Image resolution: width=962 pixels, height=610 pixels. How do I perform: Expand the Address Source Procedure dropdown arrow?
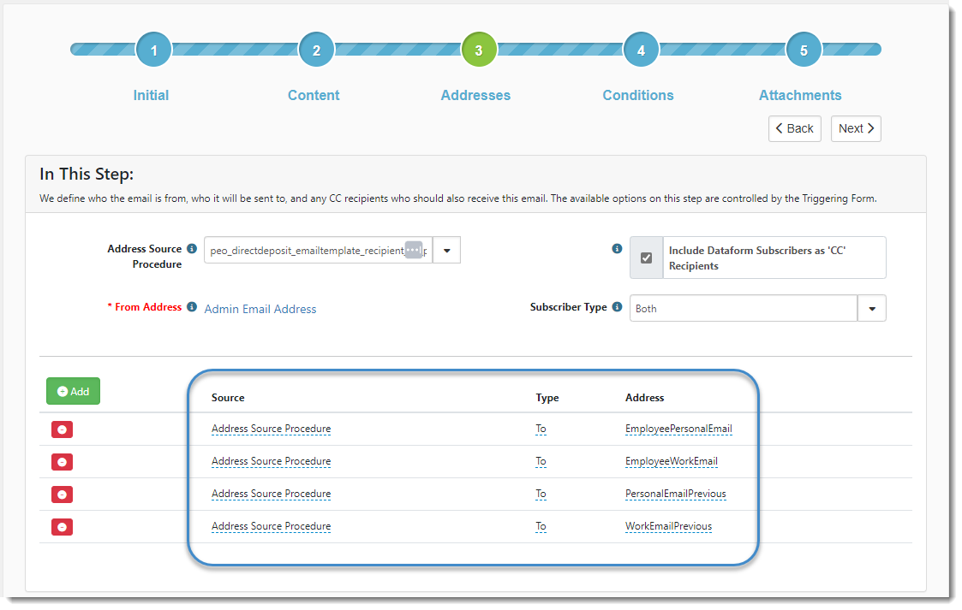click(446, 250)
